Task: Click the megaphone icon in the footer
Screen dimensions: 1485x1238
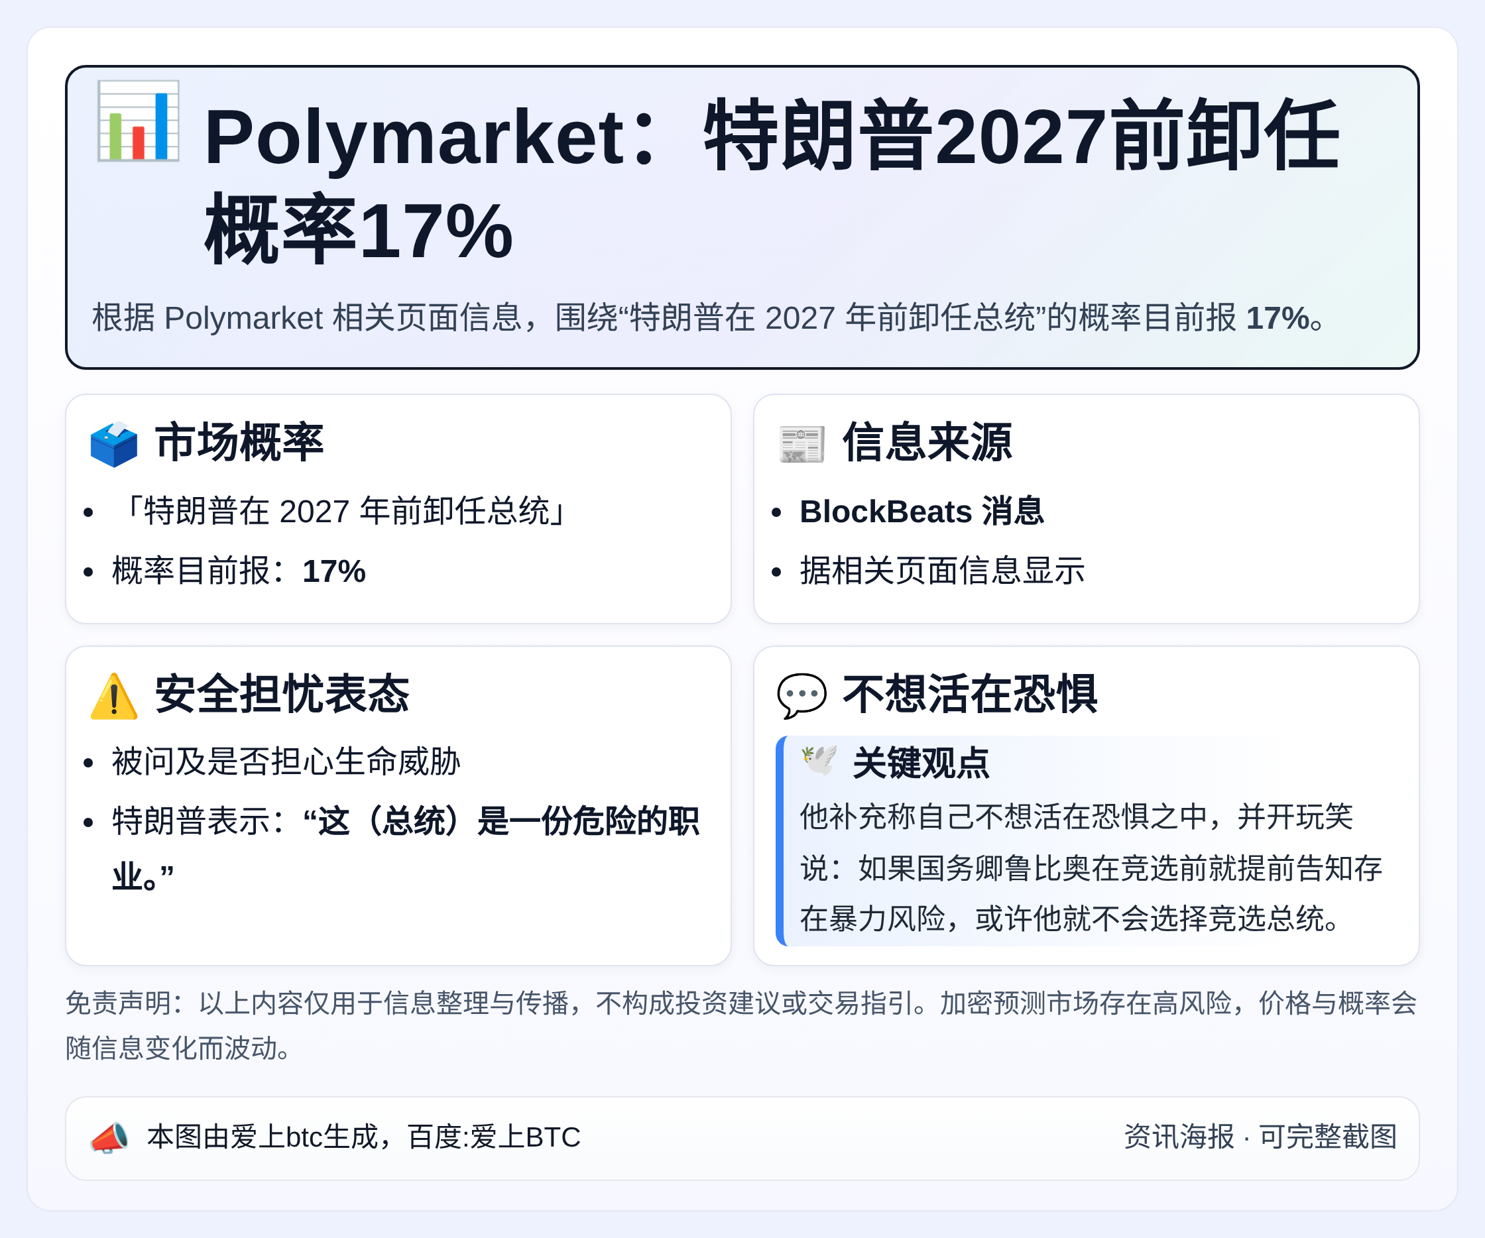Action: [109, 1138]
